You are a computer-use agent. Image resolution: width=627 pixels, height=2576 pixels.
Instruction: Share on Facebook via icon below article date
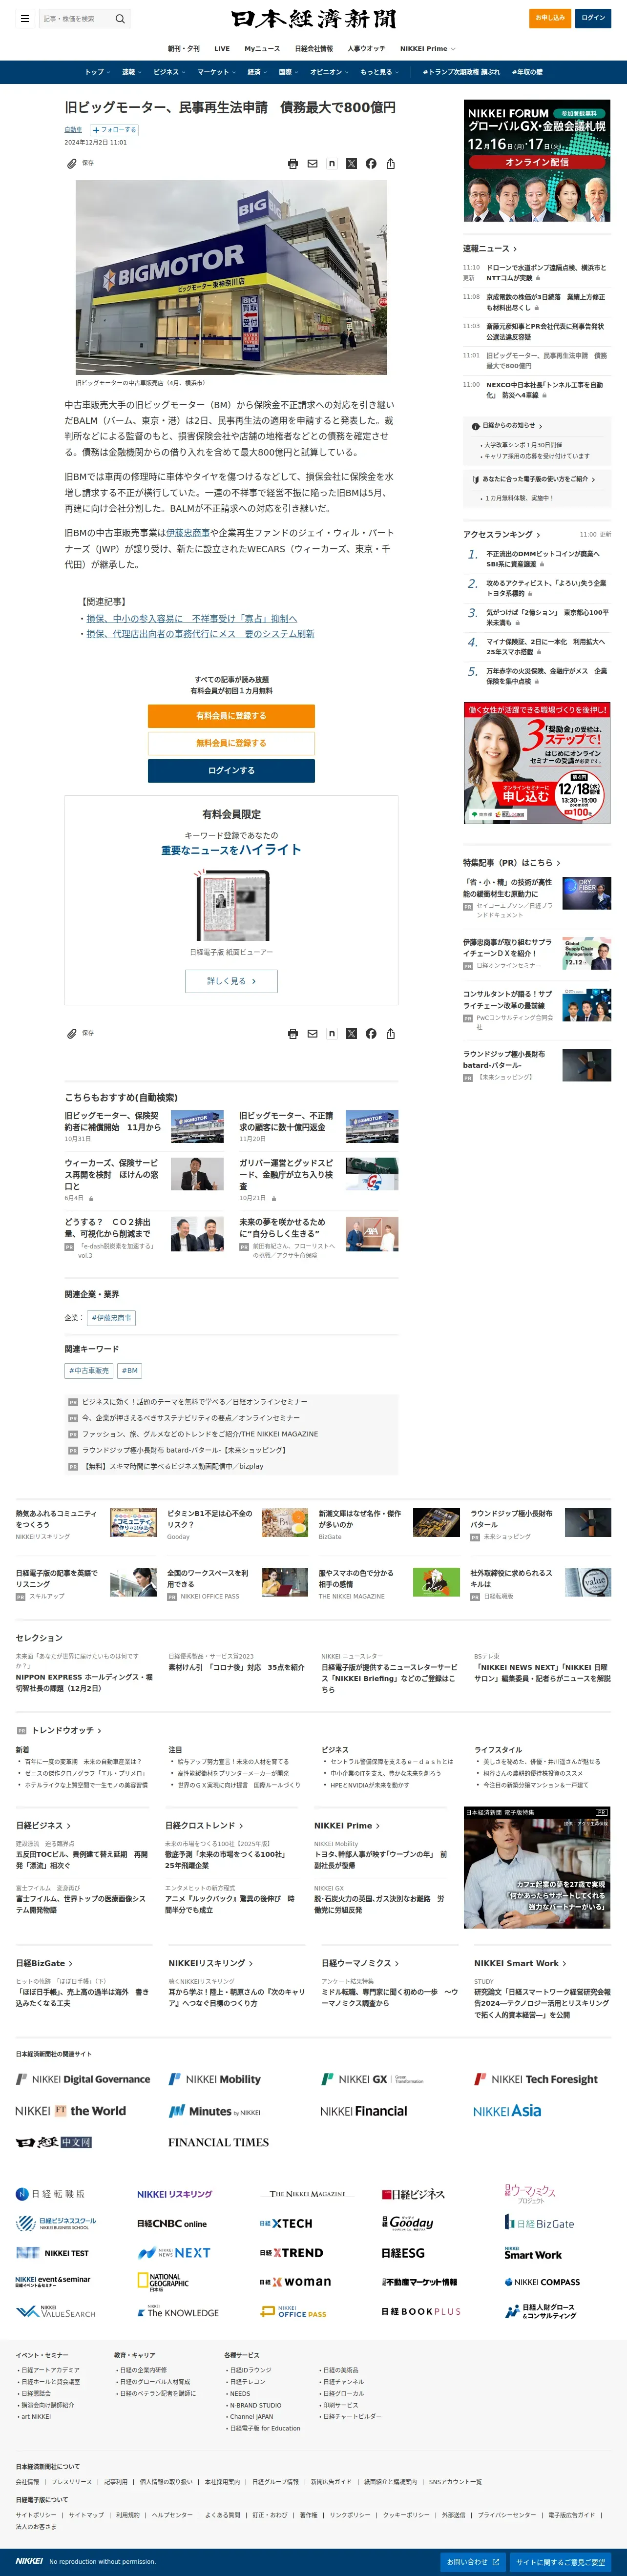[371, 163]
